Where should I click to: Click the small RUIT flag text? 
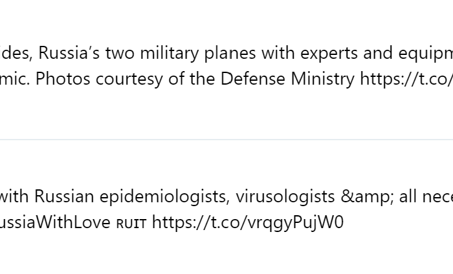tap(131, 224)
